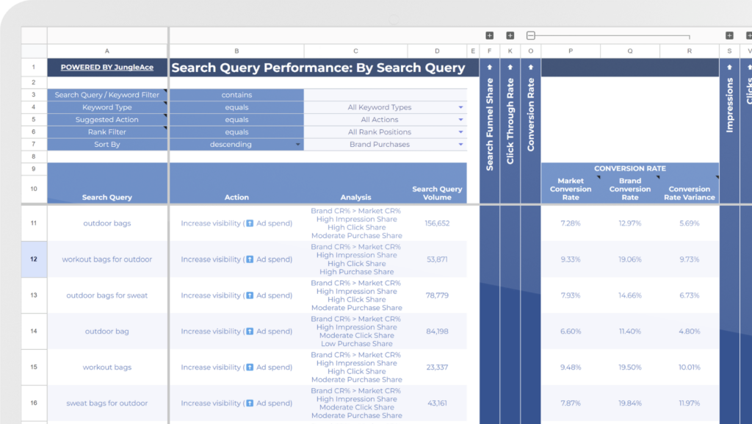Select the contains operator cell

click(236, 95)
